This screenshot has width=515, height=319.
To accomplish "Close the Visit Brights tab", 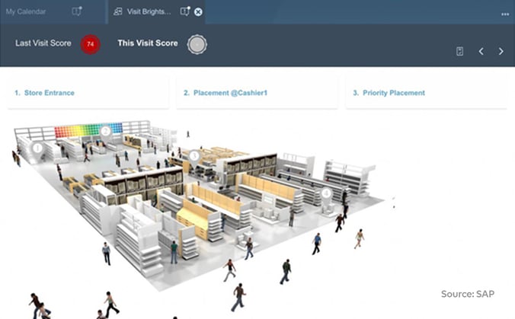I will point(198,12).
